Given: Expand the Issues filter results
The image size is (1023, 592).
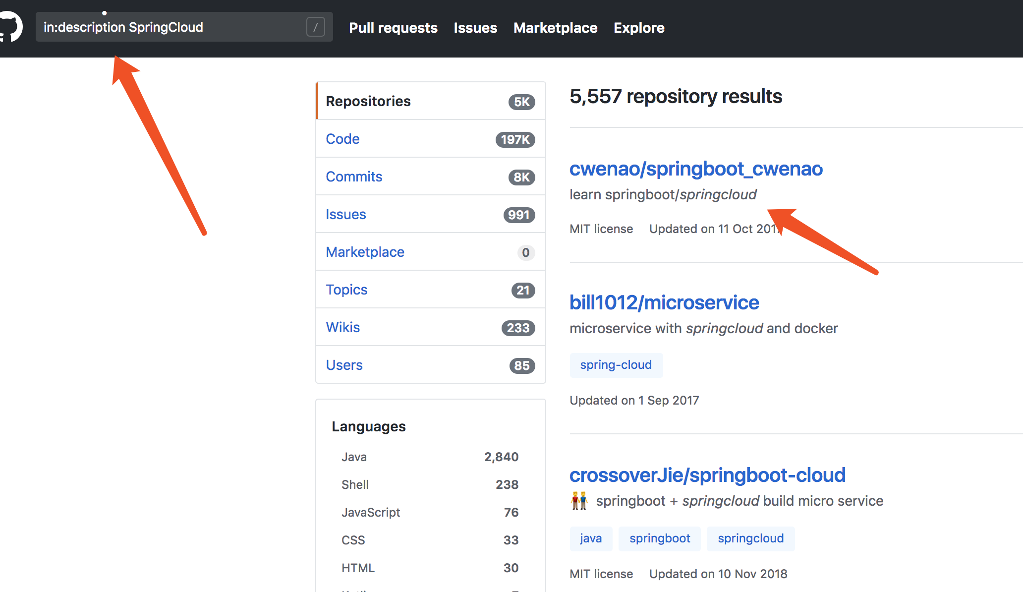Looking at the screenshot, I should pyautogui.click(x=346, y=214).
